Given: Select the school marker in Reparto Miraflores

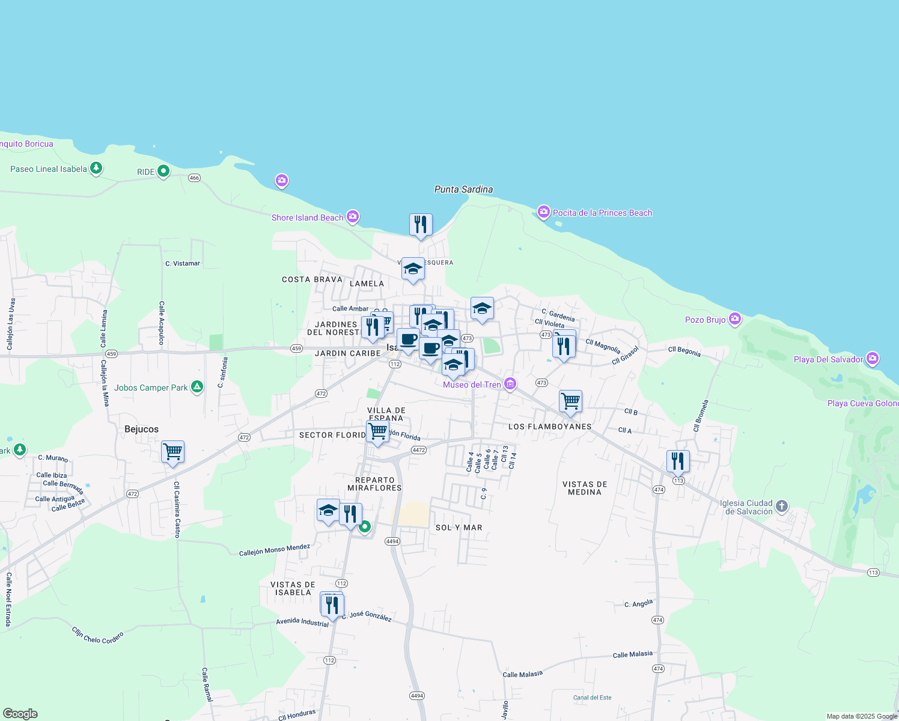Looking at the screenshot, I should tap(328, 511).
